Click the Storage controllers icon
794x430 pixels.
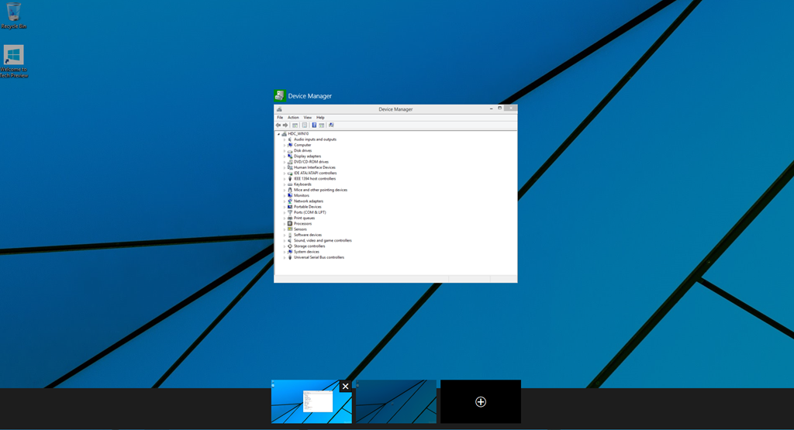coord(290,246)
